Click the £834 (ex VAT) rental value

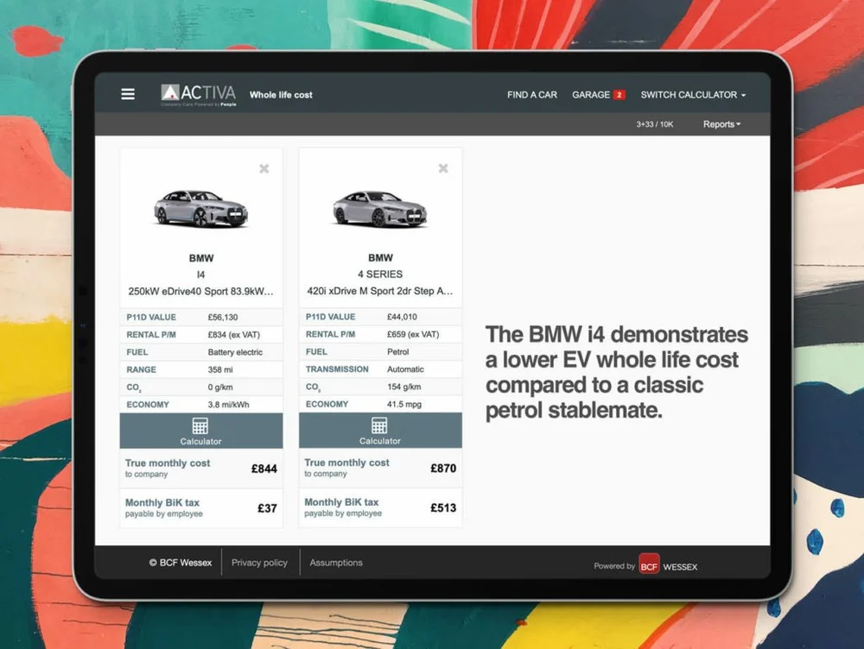(233, 335)
